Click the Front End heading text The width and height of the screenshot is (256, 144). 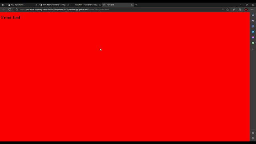point(11,18)
